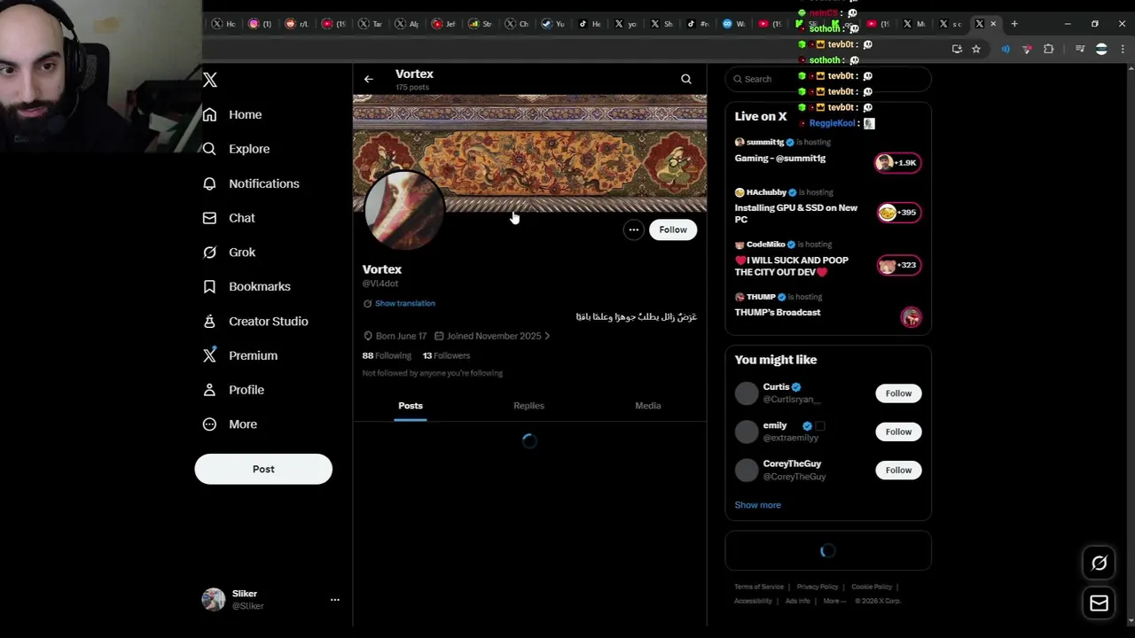Click the +395 listeners badge

coord(898,213)
